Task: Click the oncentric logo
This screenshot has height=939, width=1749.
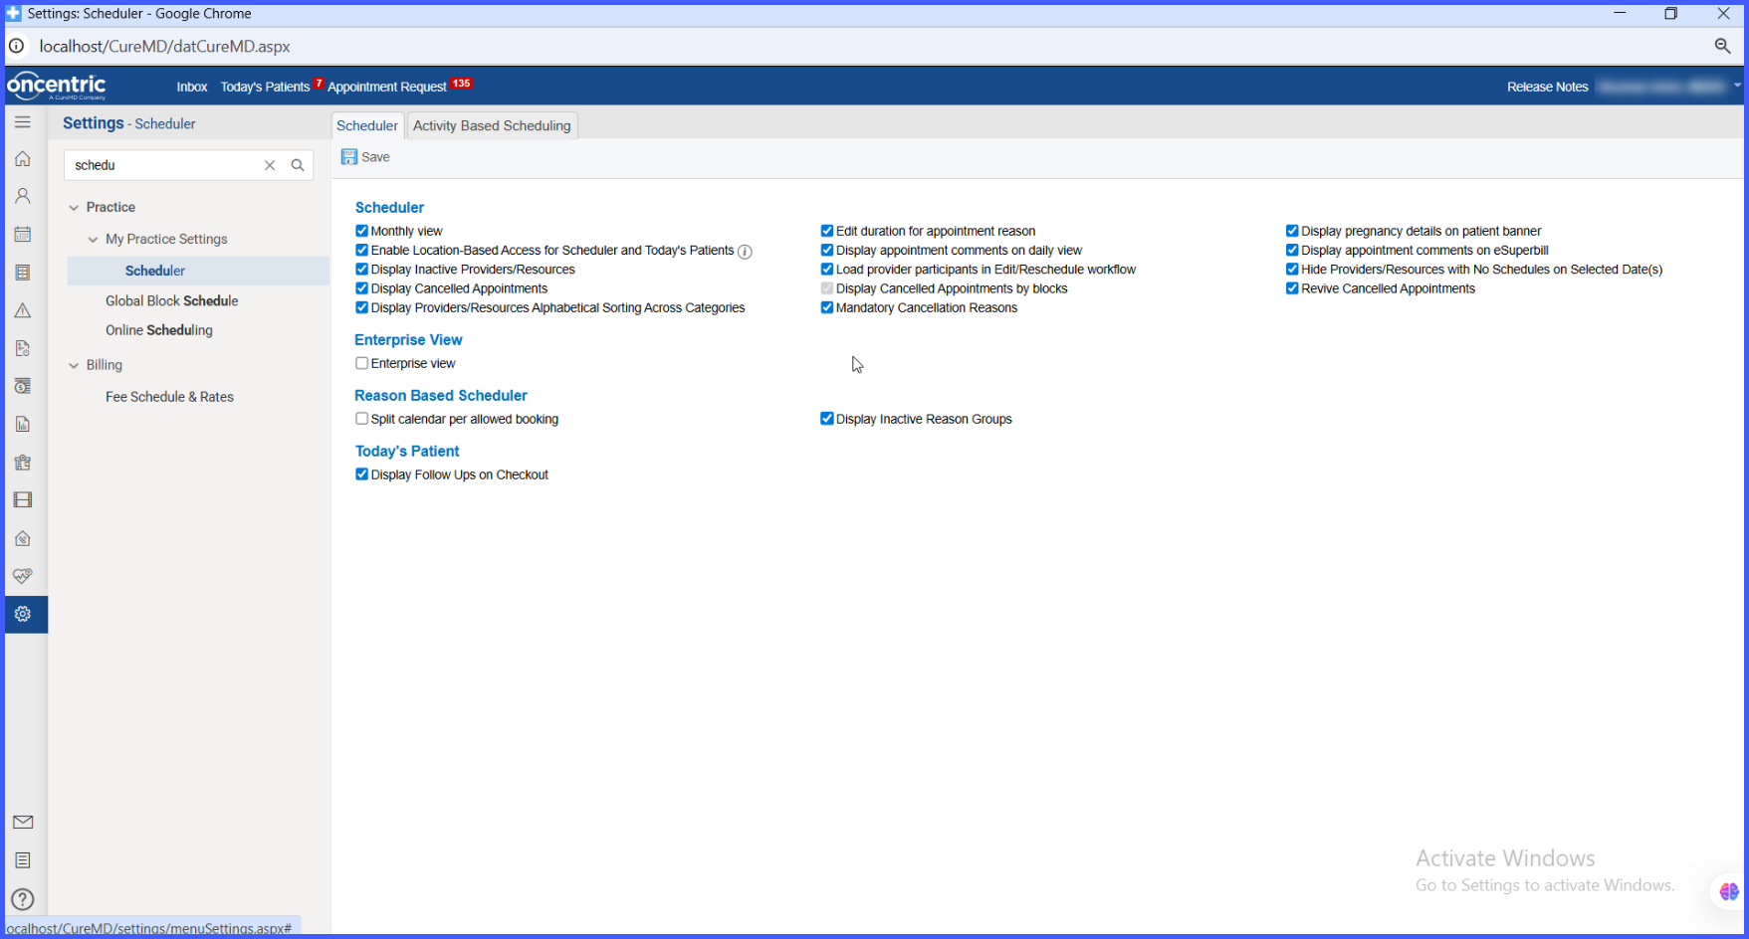Action: [x=57, y=86]
